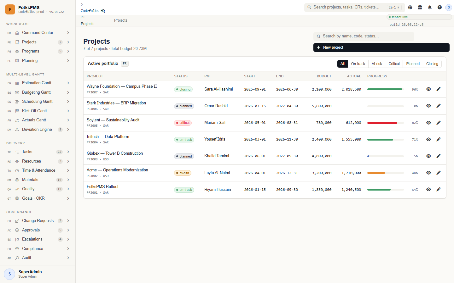Expand the Tasks sidebar chevron
This screenshot has height=283, width=454.
point(68,152)
